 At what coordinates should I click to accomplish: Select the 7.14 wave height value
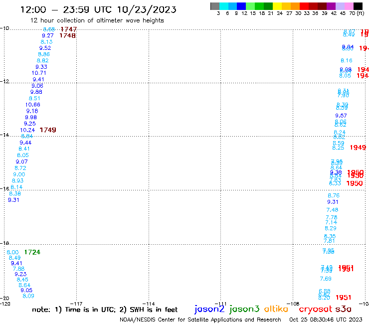(x=331, y=223)
